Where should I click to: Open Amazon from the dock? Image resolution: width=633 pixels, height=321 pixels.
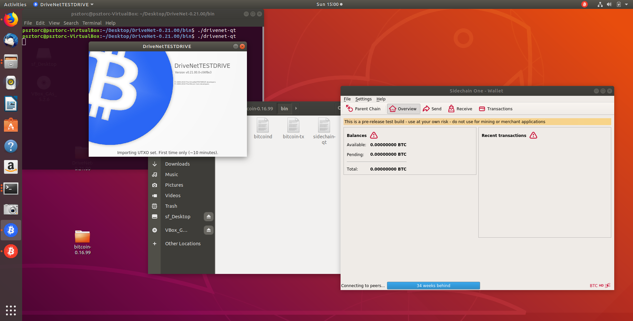tap(11, 167)
